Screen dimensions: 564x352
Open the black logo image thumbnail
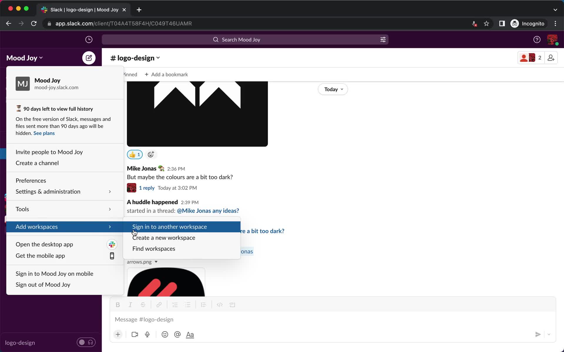coord(197,114)
